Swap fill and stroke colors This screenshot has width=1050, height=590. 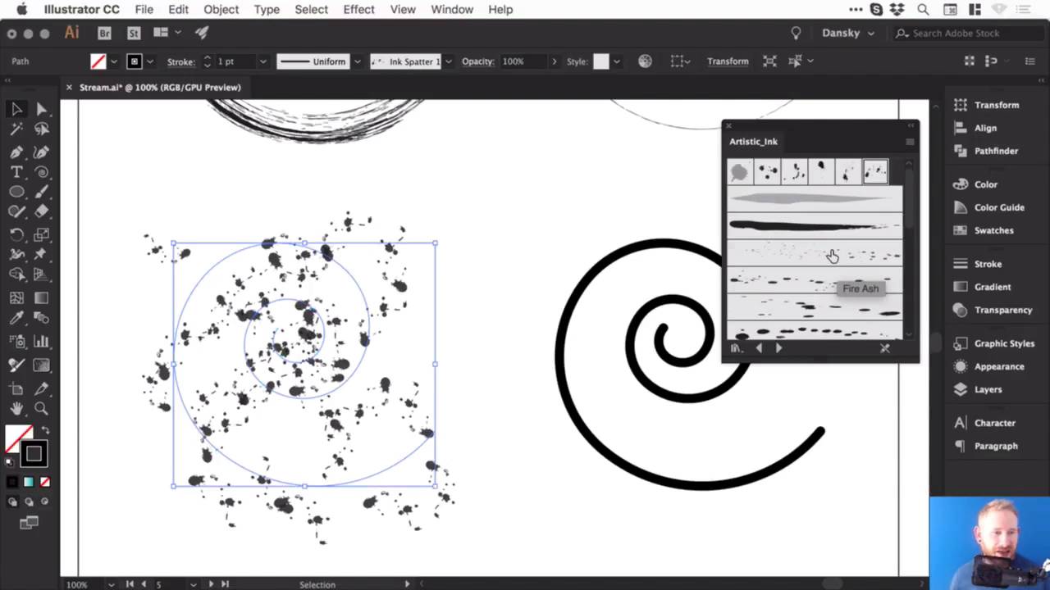coord(45,429)
